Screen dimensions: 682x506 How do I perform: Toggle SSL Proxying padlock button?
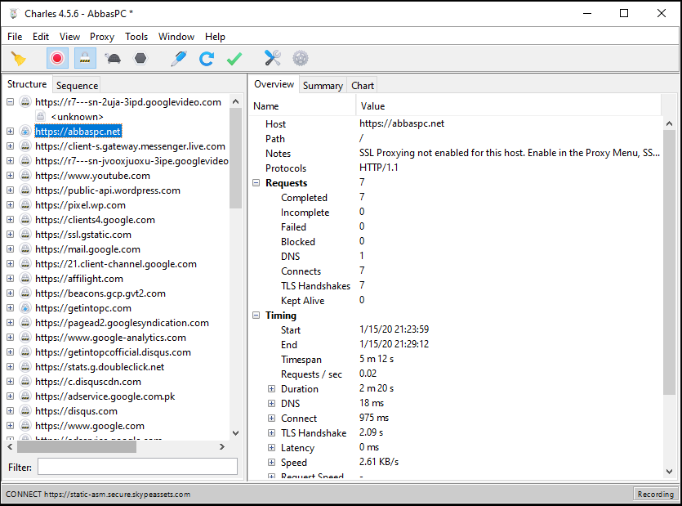click(85, 58)
